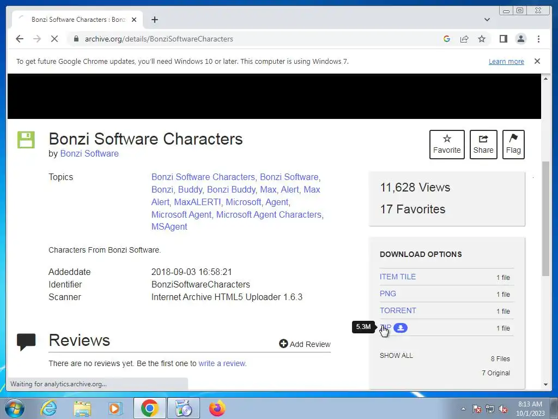Screen dimensions: 558x419
Task: Open the Learn more link
Action: (506, 61)
